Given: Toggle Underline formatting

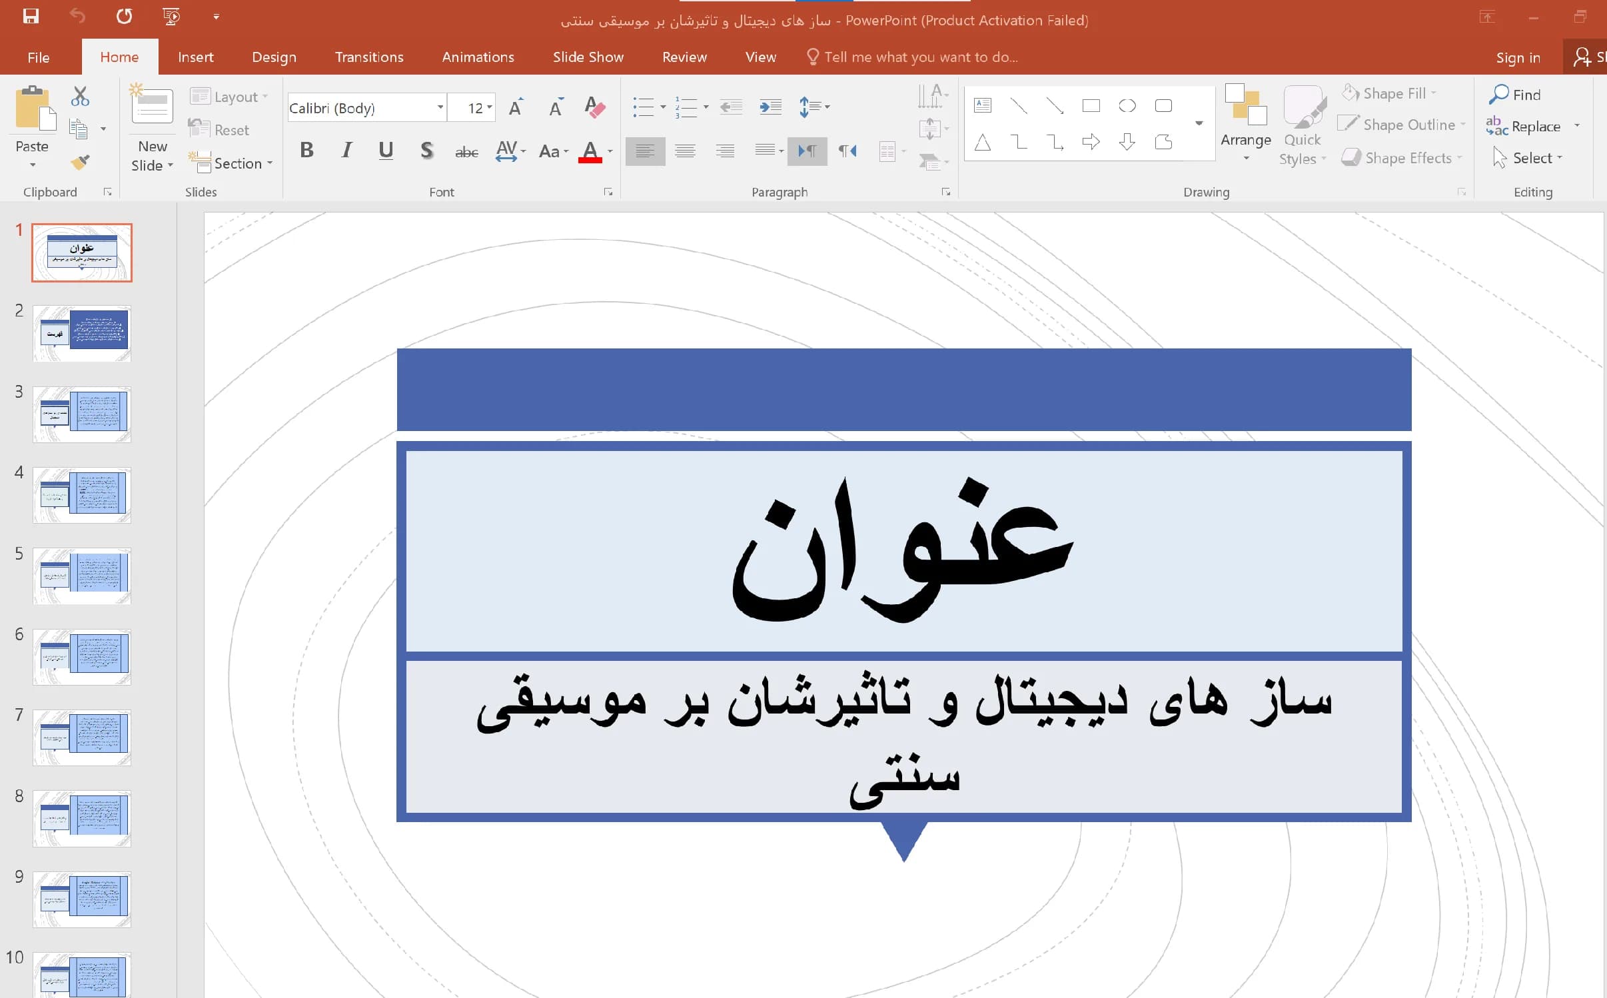Looking at the screenshot, I should (x=386, y=151).
